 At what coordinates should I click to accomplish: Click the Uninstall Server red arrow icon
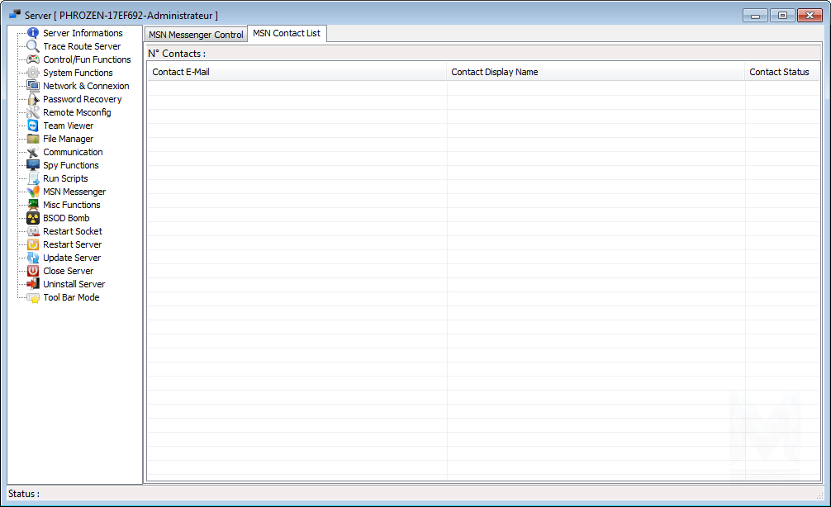(33, 284)
